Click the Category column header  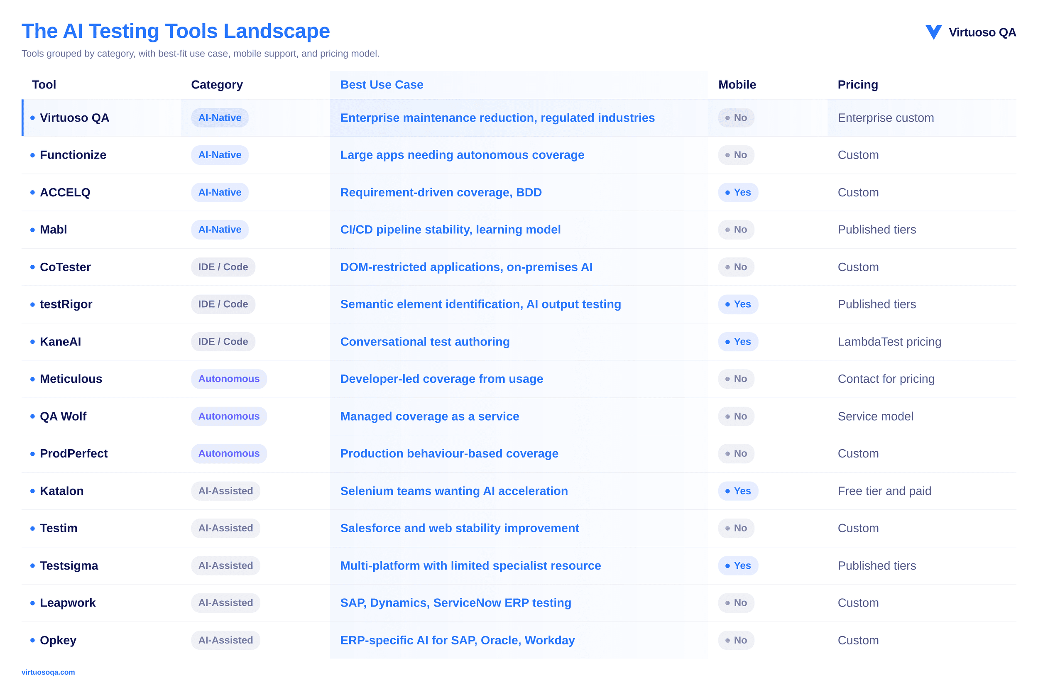[217, 85]
